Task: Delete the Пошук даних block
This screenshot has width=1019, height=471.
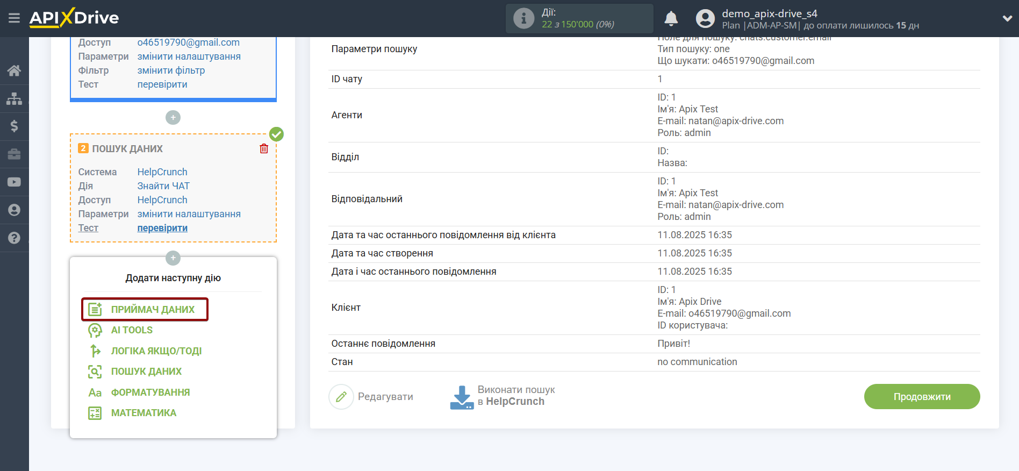Action: [264, 149]
